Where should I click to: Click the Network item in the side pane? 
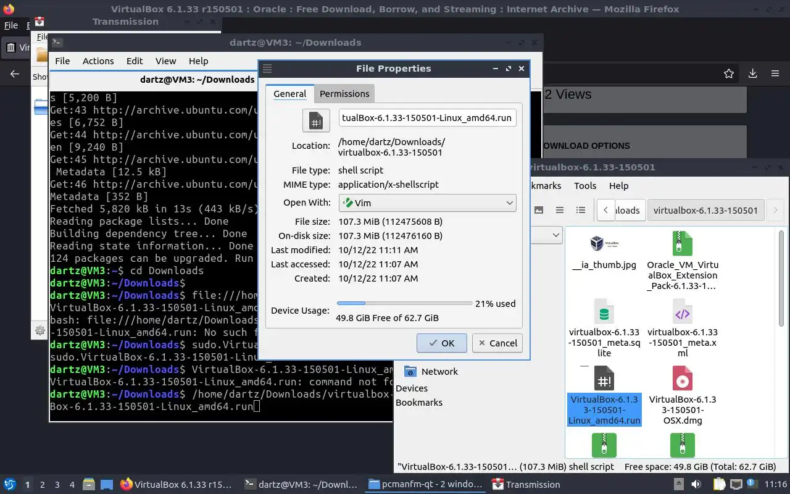click(431, 371)
